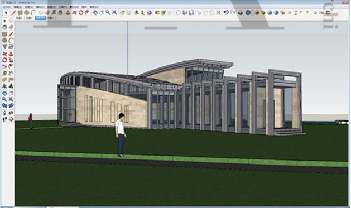Screen dimensions: 351x208
Task: Select the Line pencil tool in top toolbar
Action: click(x=13, y=12)
